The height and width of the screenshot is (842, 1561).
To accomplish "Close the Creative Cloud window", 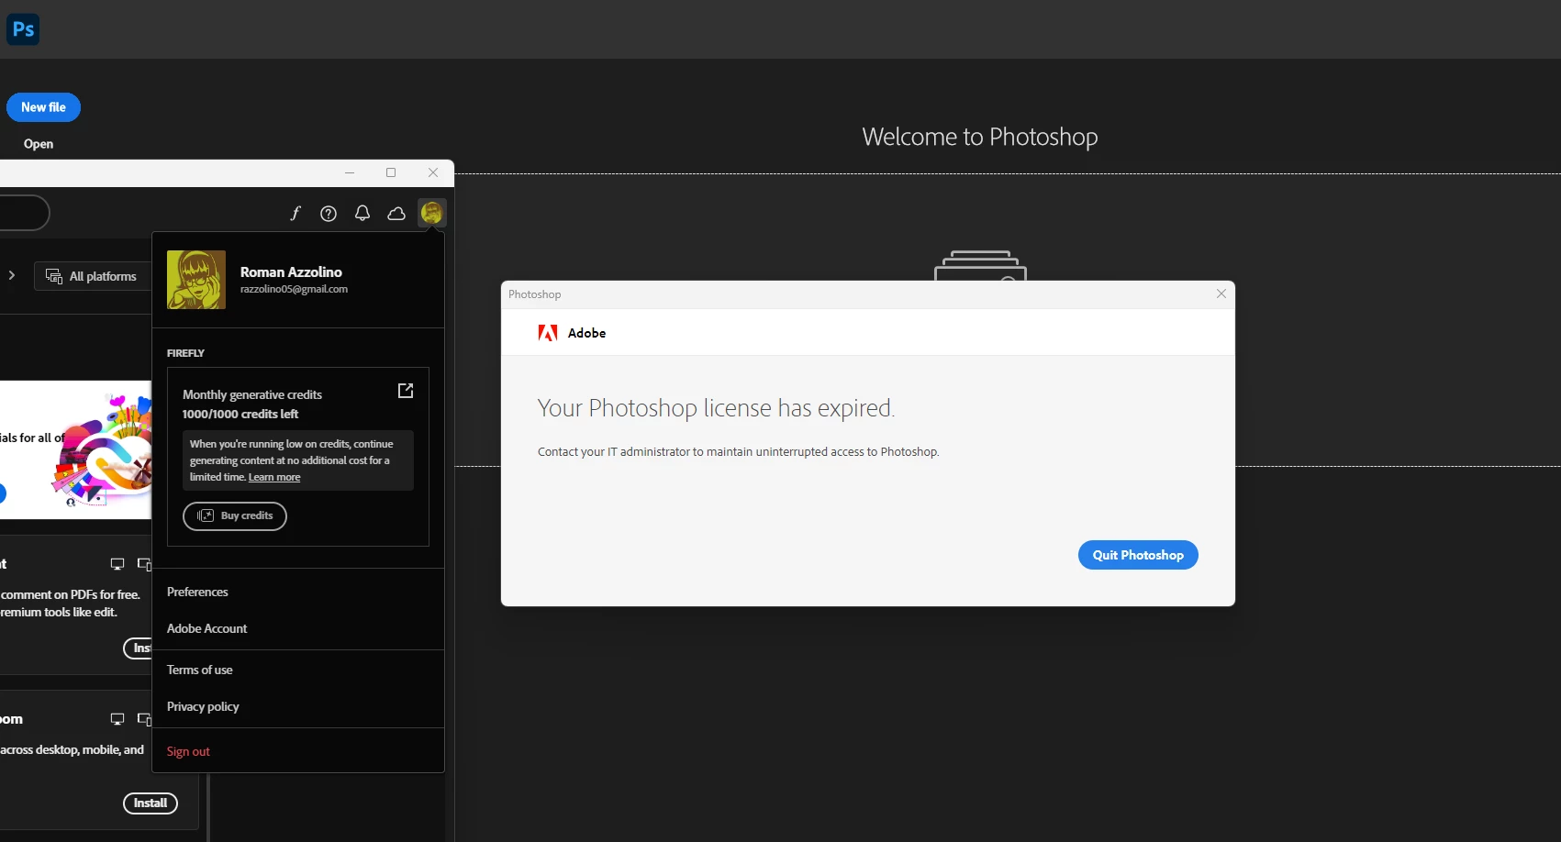I will coord(433,172).
